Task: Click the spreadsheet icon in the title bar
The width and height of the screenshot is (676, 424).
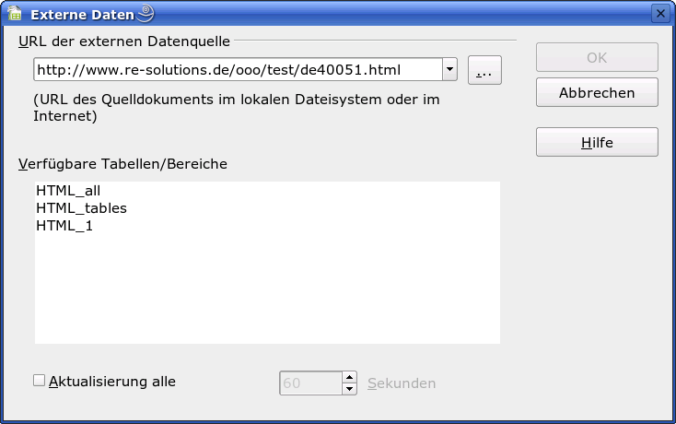Action: (x=14, y=14)
